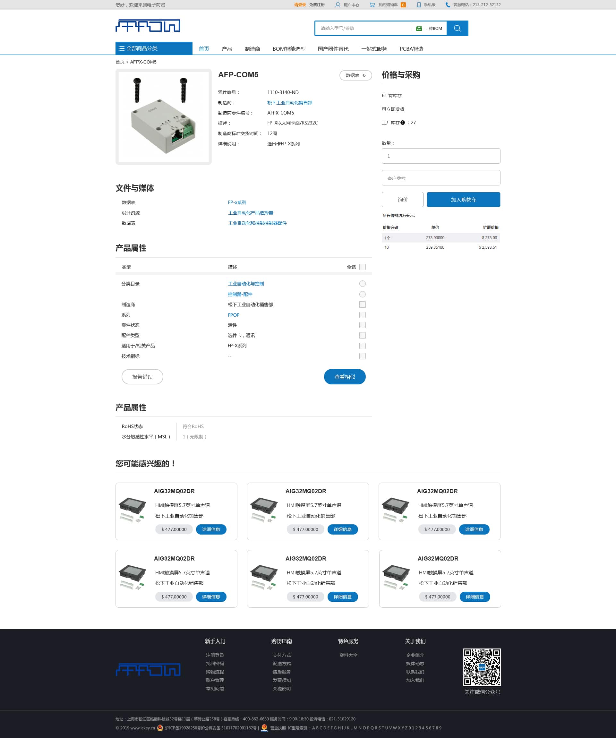The height and width of the screenshot is (738, 616).
Task: Select the 工业自动化与控制 radio button
Action: [x=362, y=284]
